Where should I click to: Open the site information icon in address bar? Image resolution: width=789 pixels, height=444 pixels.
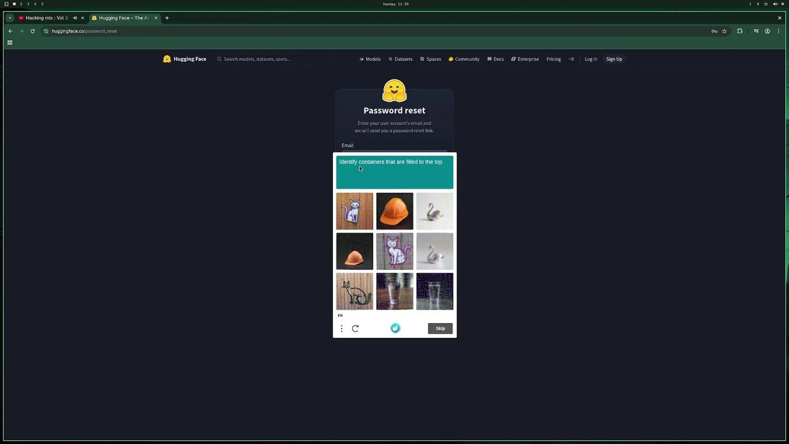46,31
